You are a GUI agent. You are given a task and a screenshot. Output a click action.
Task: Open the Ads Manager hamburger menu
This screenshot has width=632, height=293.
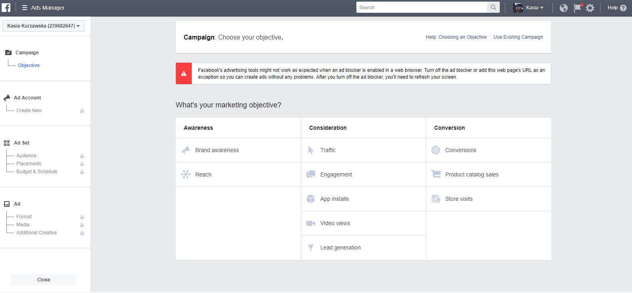(25, 8)
